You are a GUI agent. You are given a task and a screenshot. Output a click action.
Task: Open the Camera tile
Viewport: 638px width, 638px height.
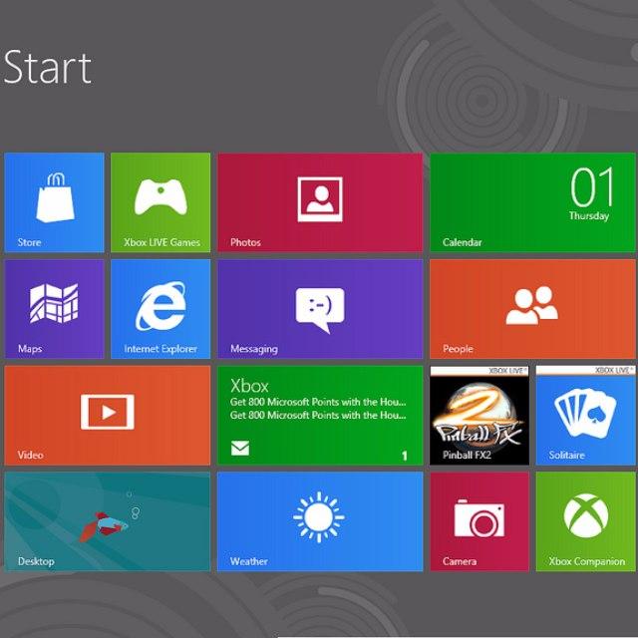pos(479,521)
